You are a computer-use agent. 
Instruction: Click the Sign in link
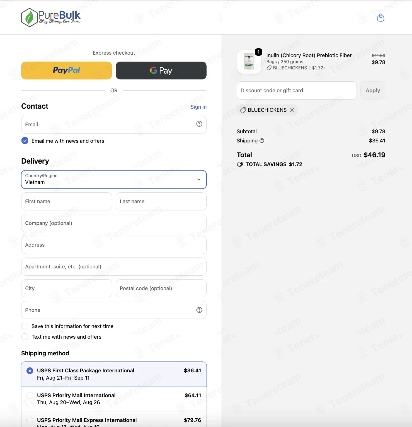click(198, 107)
